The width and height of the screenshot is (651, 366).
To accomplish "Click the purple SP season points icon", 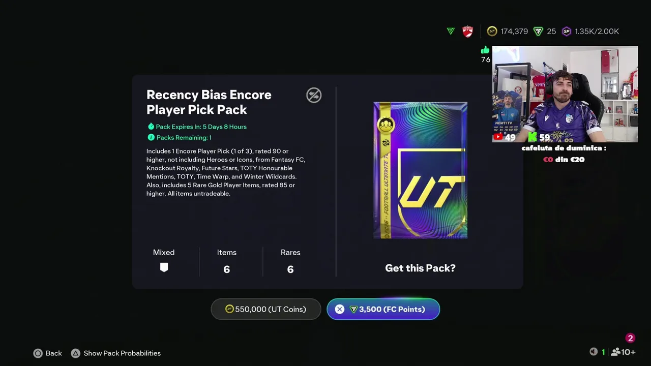I will pyautogui.click(x=567, y=31).
